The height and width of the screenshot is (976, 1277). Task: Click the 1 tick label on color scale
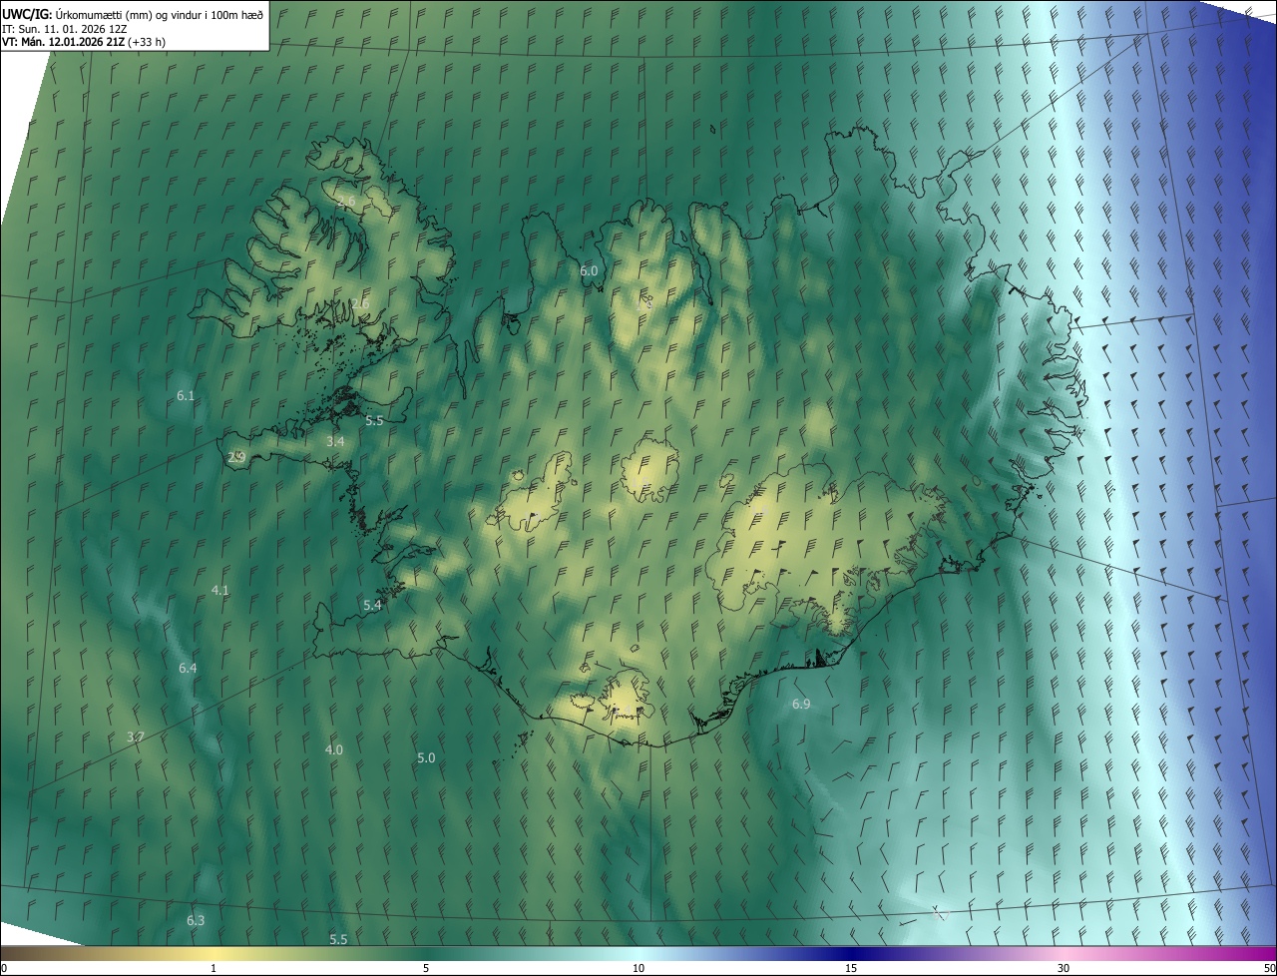(x=213, y=969)
